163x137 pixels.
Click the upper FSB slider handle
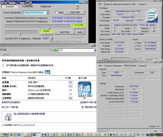click(x=49, y=27)
